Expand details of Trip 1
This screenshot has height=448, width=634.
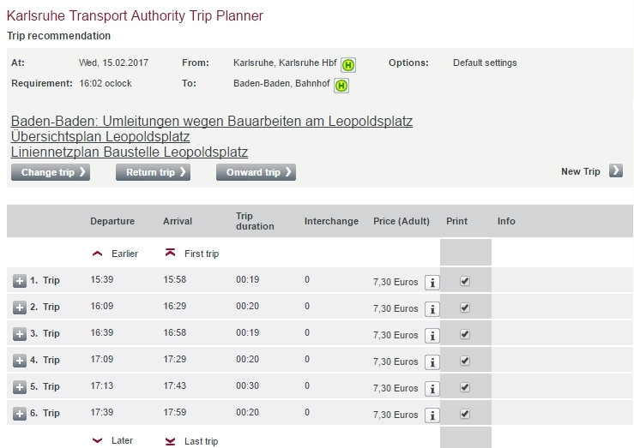click(x=20, y=281)
